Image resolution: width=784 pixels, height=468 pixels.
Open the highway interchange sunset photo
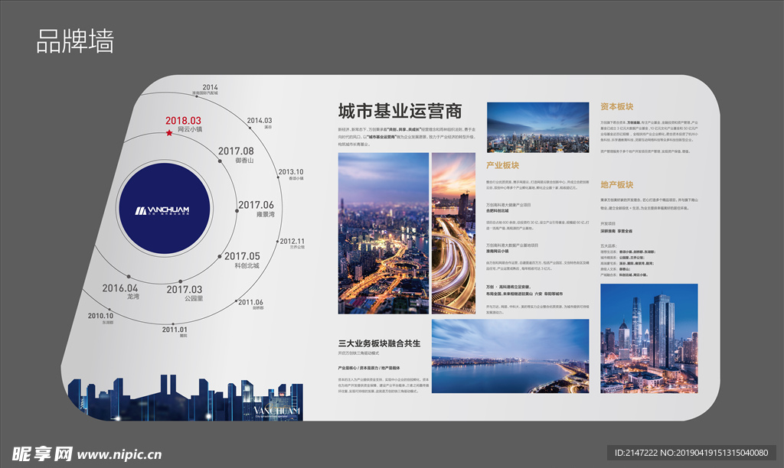(453, 233)
